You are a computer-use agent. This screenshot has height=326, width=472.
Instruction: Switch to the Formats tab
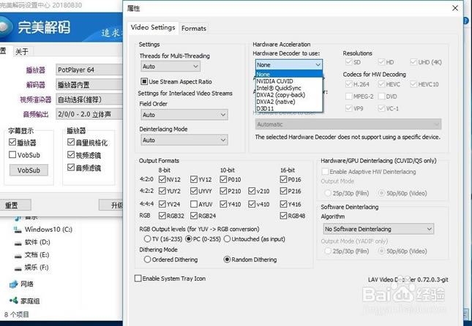pyautogui.click(x=194, y=29)
